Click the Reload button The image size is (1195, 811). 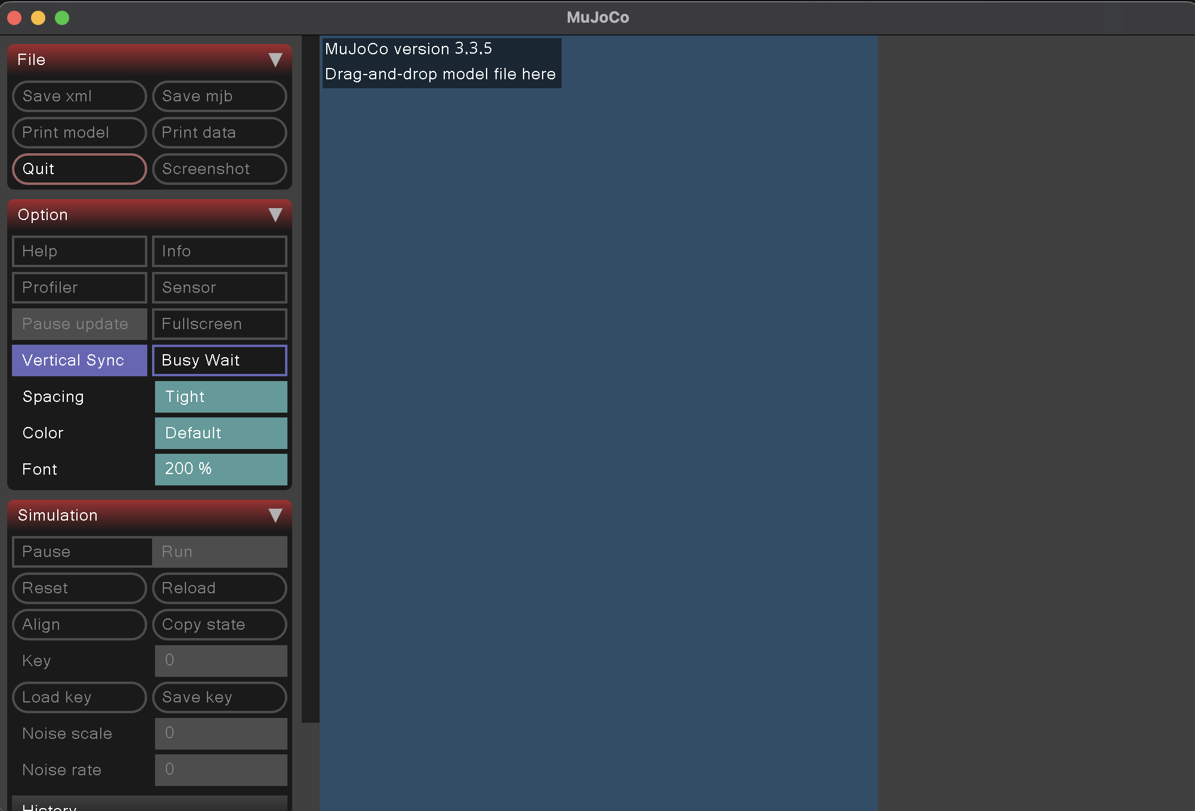click(219, 588)
